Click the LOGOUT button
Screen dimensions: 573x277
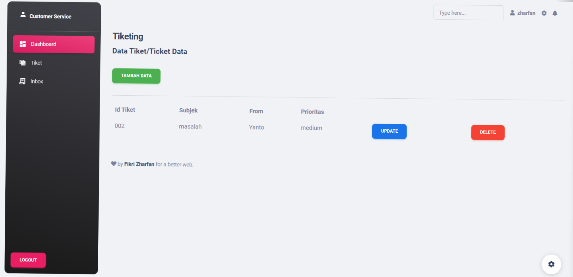click(x=28, y=260)
